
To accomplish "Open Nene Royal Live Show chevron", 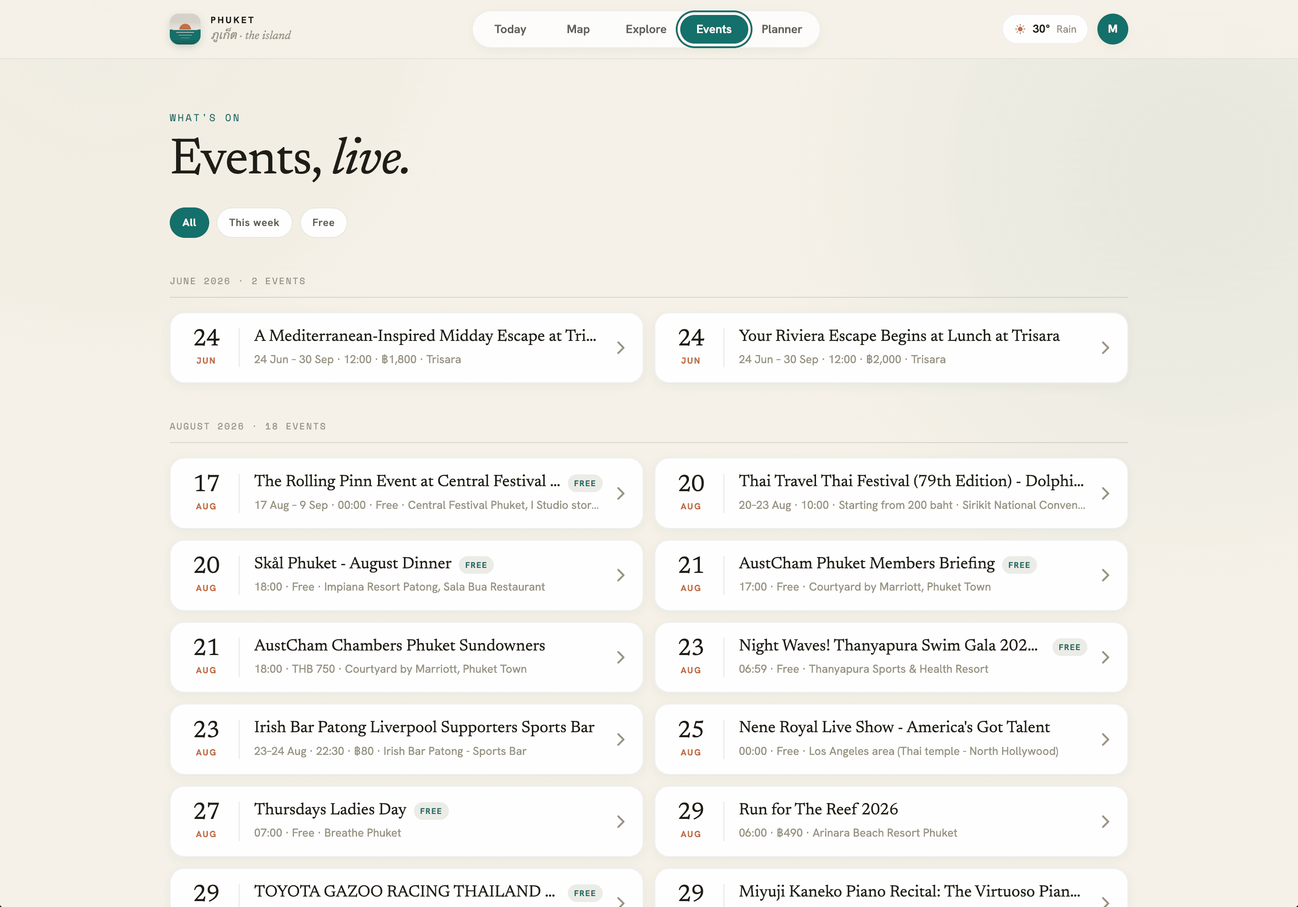I will 1105,739.
